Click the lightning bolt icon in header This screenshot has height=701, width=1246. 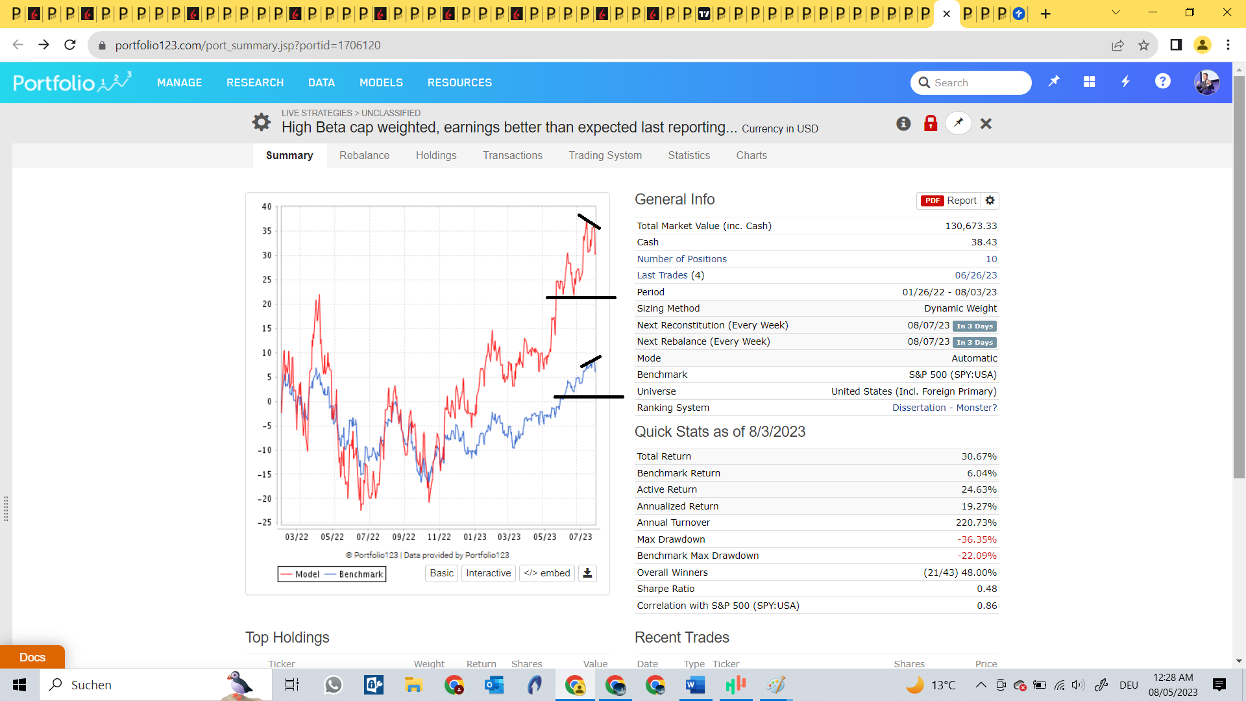click(1126, 82)
